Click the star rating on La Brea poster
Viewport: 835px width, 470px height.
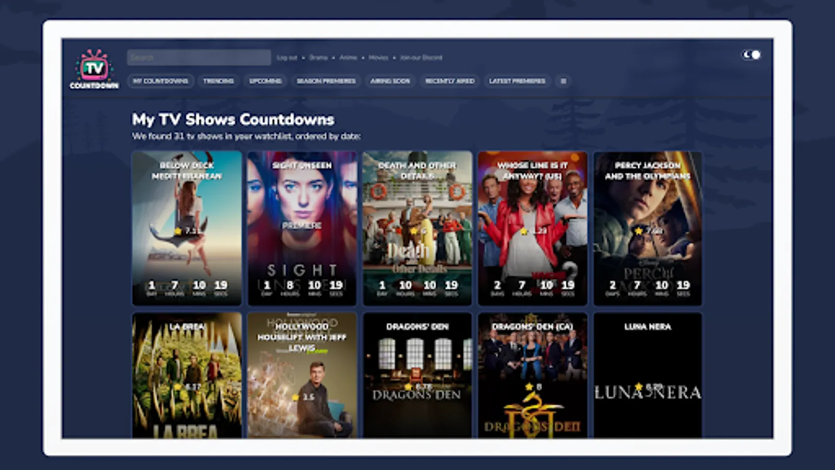[x=177, y=385]
